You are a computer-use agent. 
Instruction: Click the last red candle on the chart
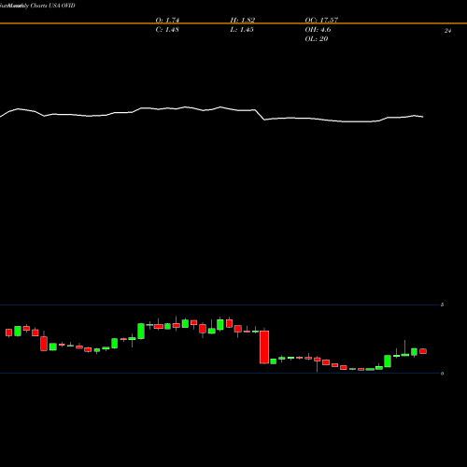pos(423,351)
